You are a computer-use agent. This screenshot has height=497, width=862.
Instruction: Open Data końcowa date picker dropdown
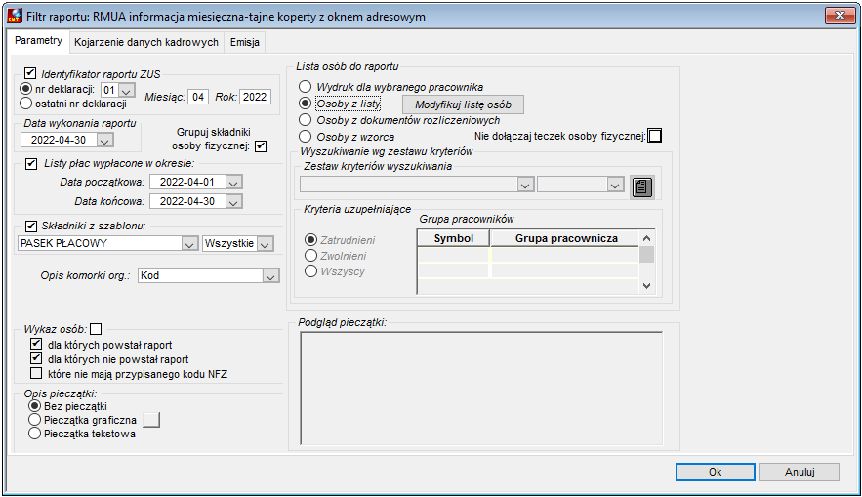(x=233, y=202)
